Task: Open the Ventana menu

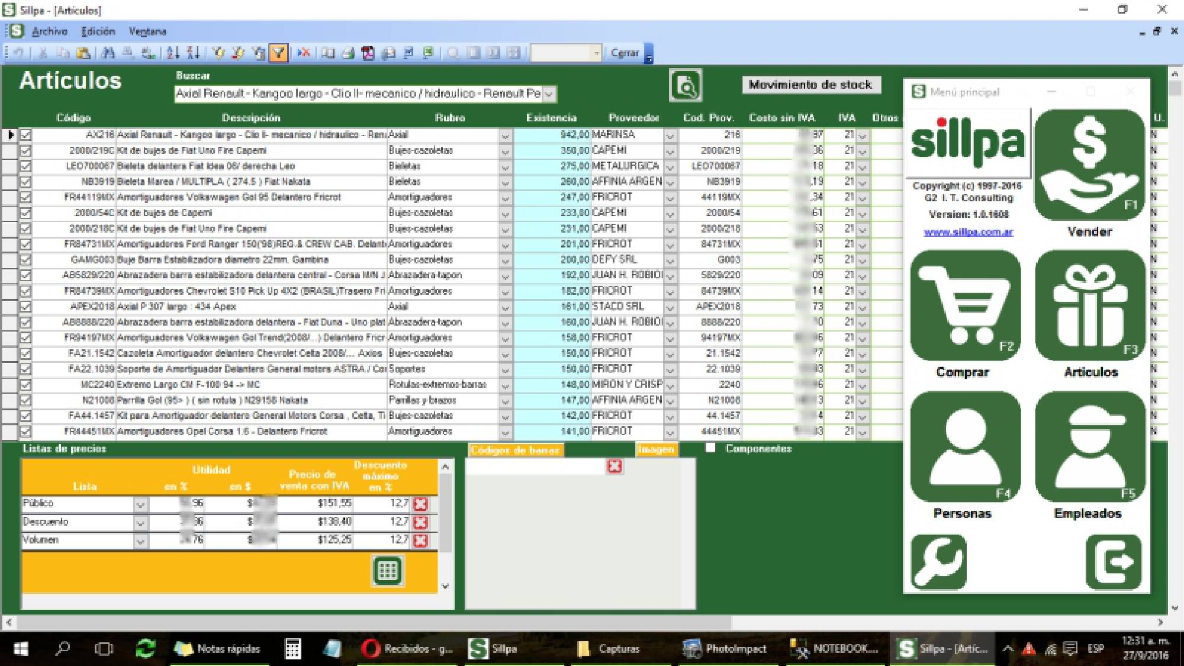Action: pos(147,31)
